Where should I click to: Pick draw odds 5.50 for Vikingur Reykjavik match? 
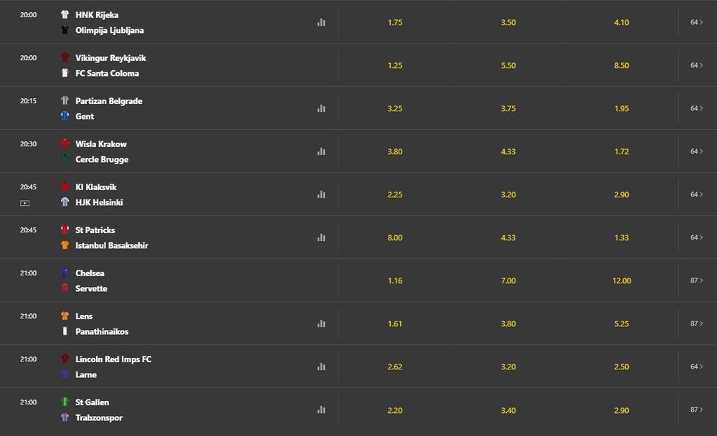508,65
